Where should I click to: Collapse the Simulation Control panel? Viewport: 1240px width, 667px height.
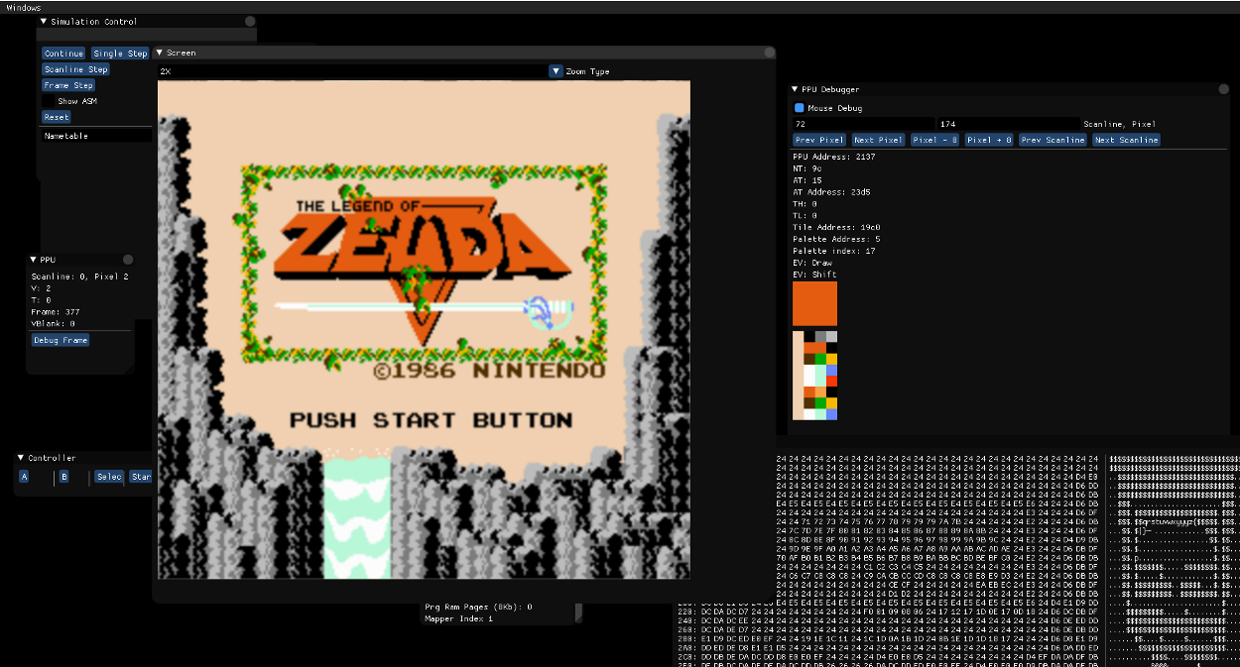[45, 21]
